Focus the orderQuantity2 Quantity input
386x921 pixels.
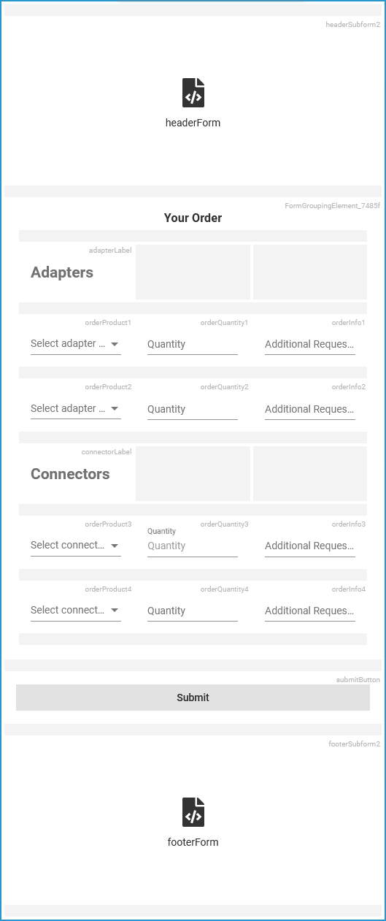tap(193, 409)
